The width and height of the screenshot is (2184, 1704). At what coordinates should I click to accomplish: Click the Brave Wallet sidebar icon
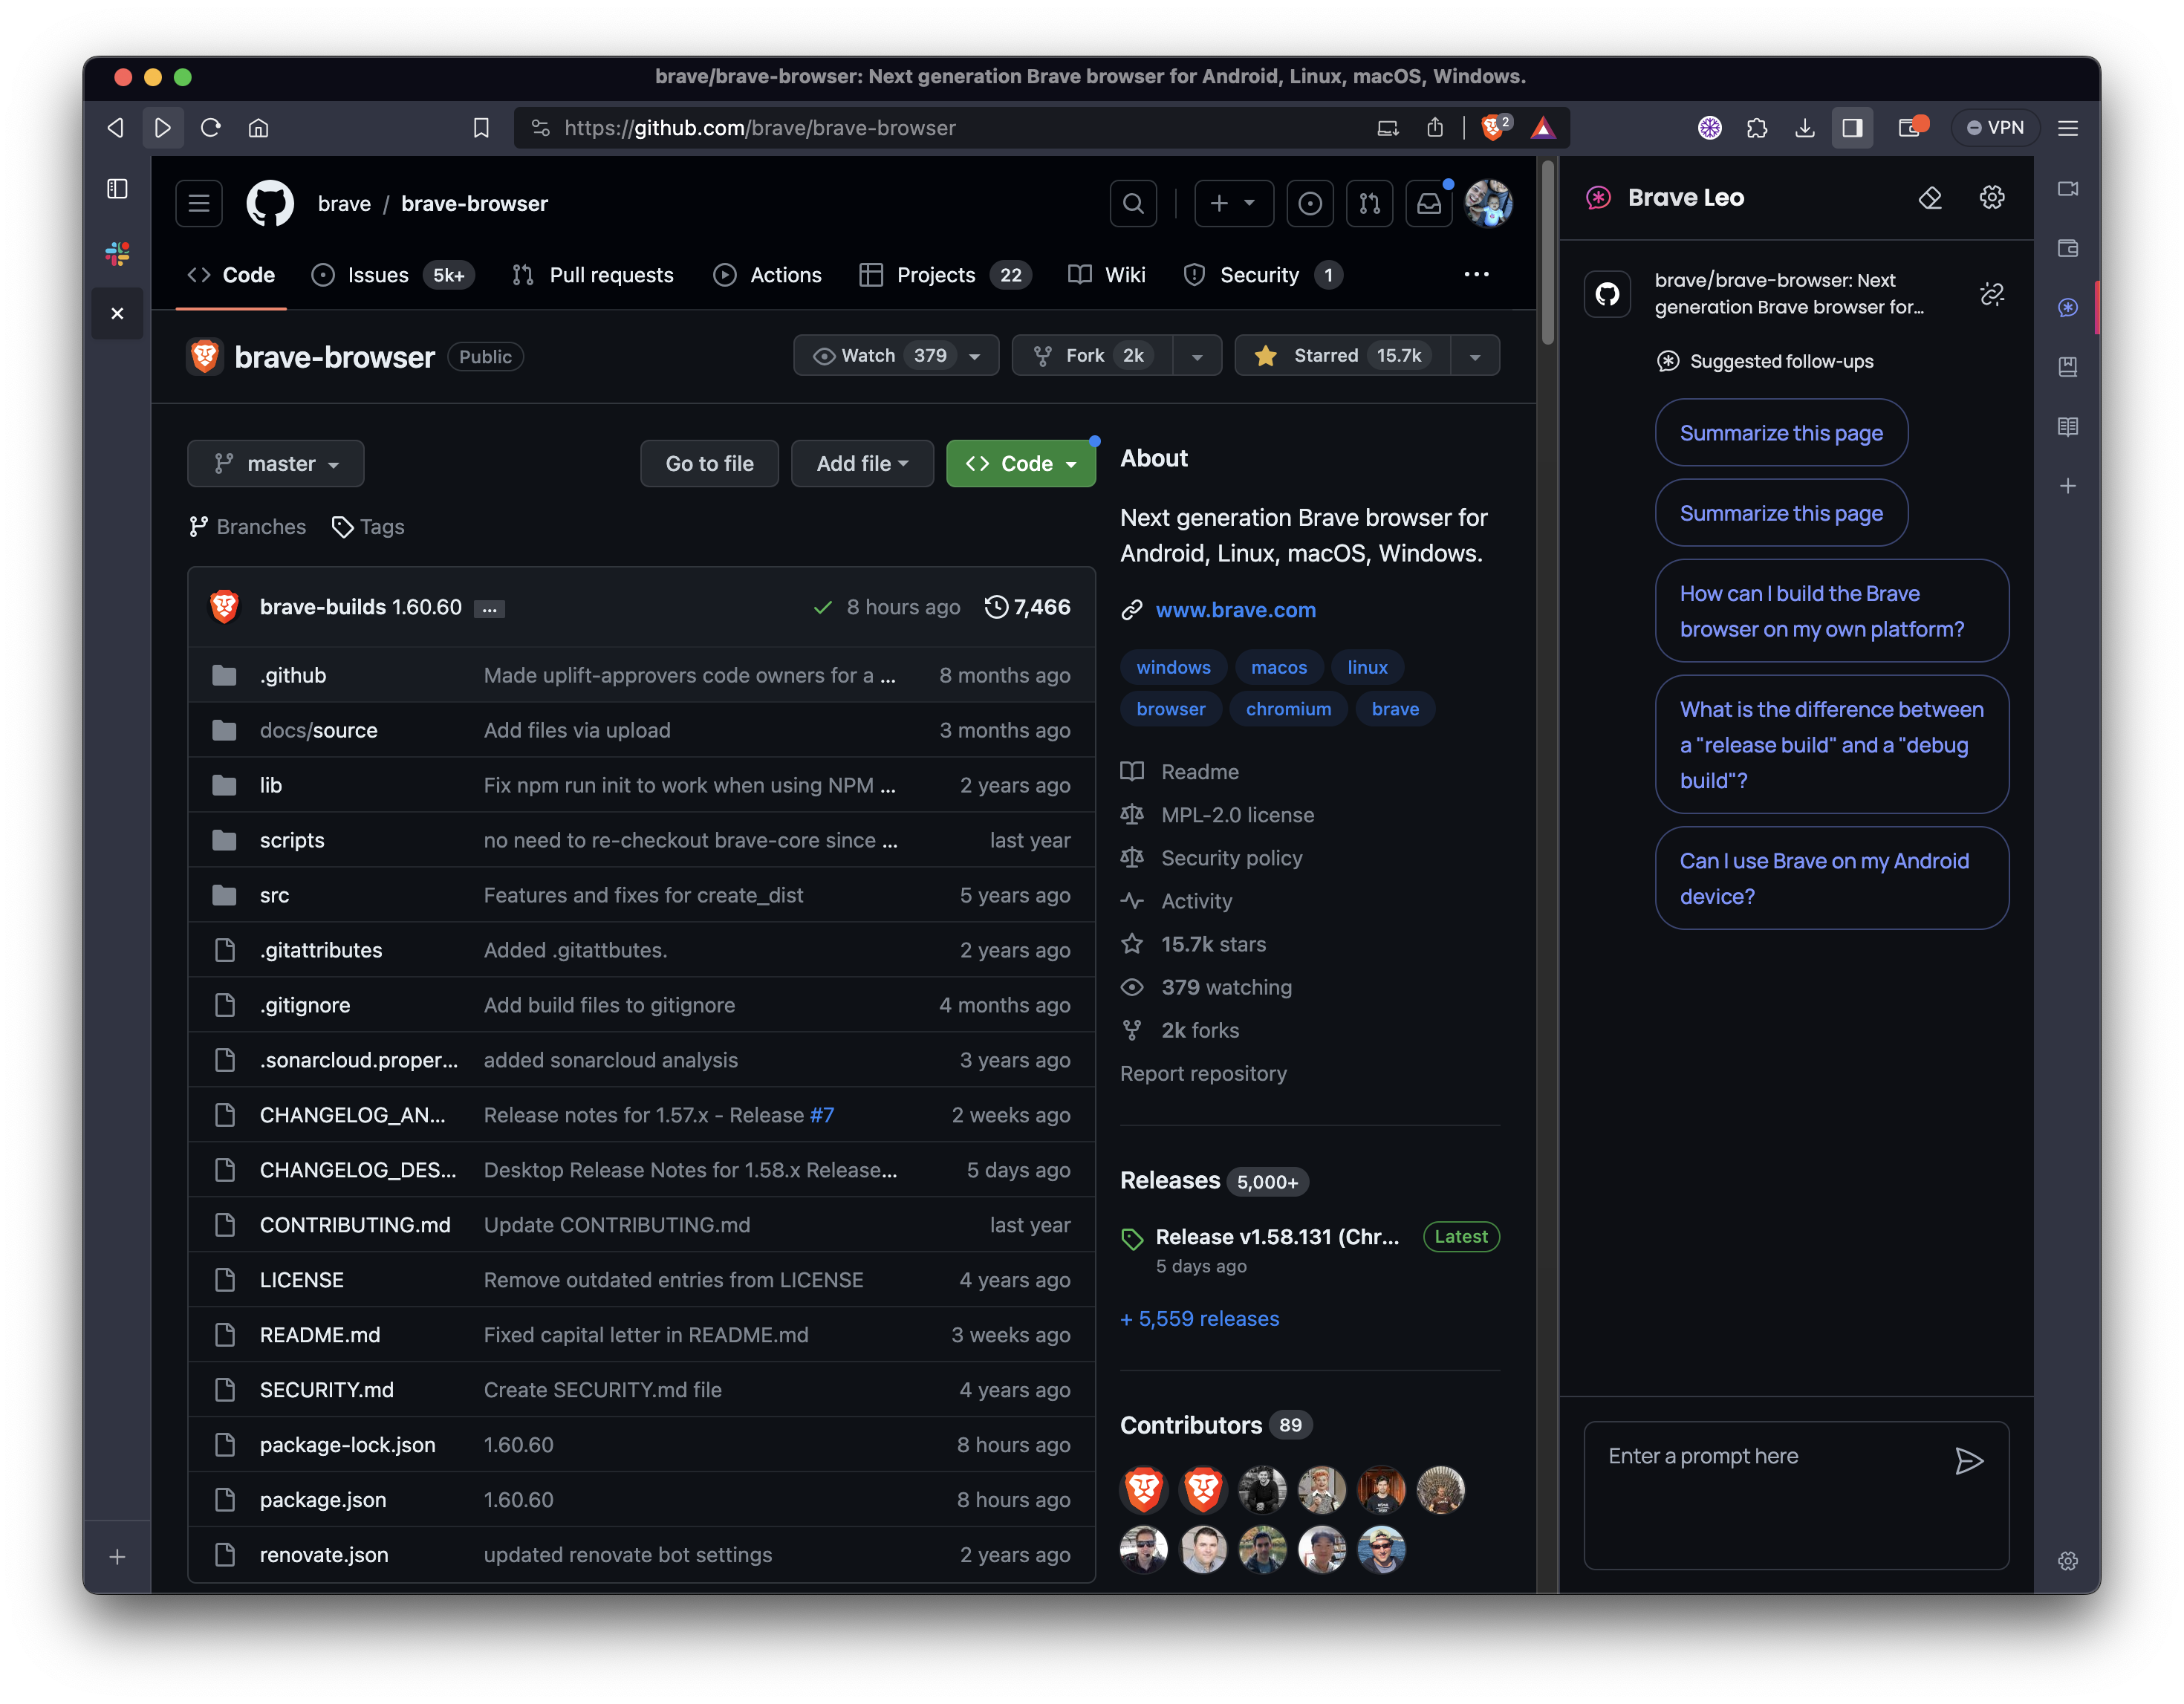click(x=2067, y=248)
